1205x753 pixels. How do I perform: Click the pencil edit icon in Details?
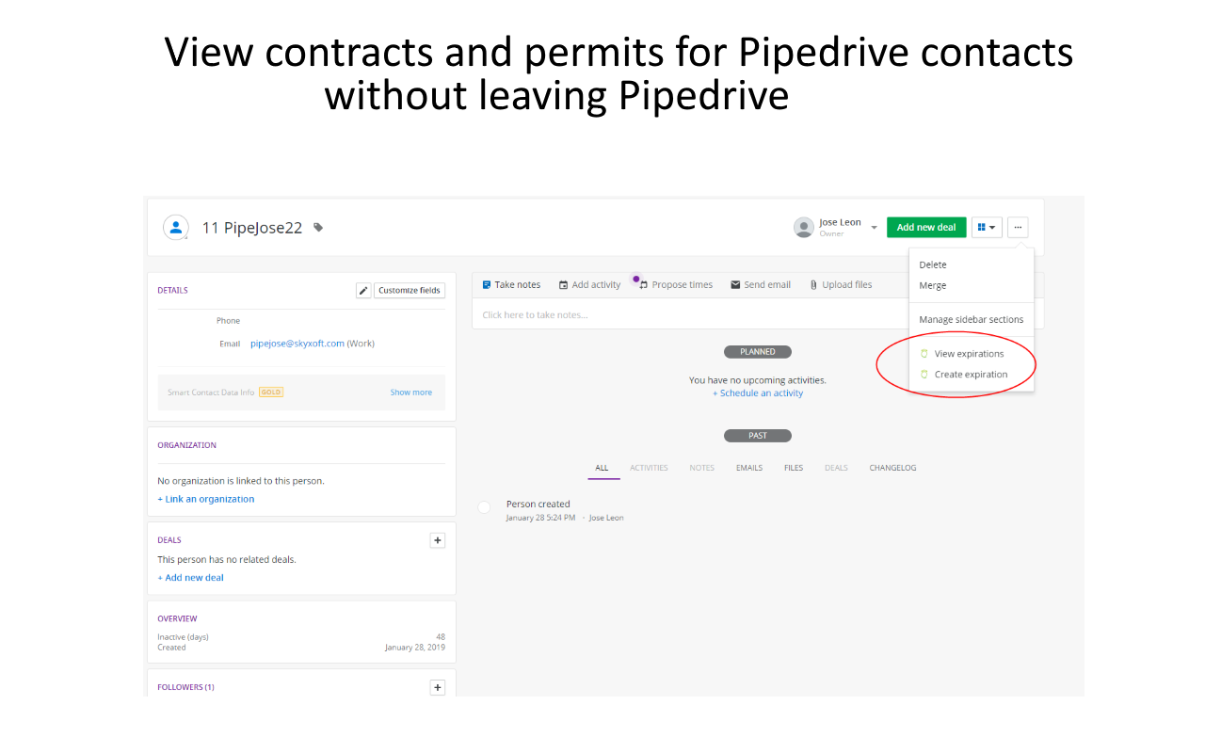[x=363, y=290]
